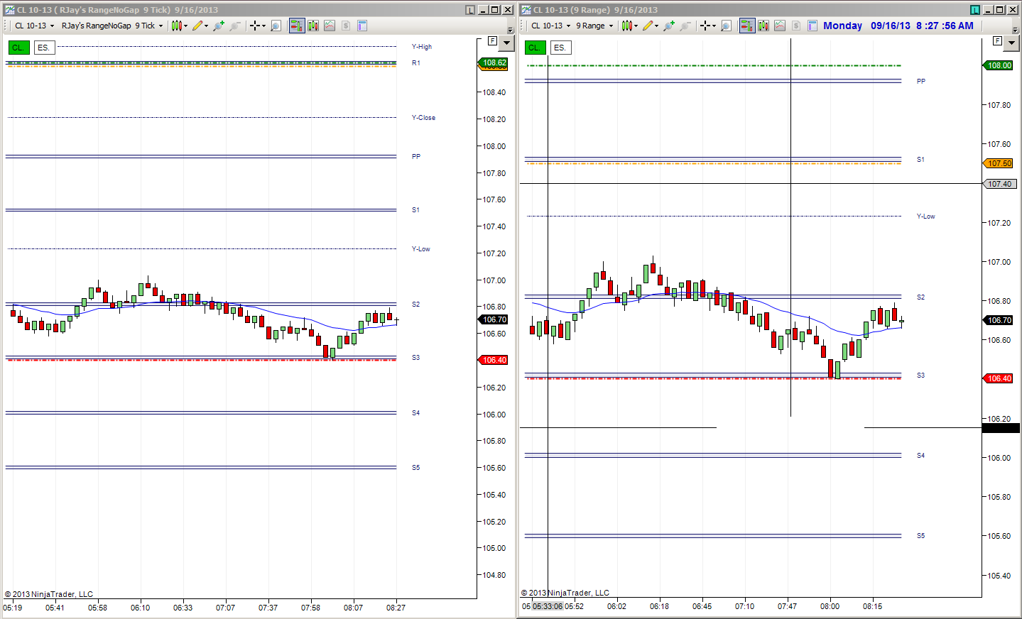Open chart Properties icon in right chart
The height and width of the screenshot is (619, 1022).
(x=812, y=26)
